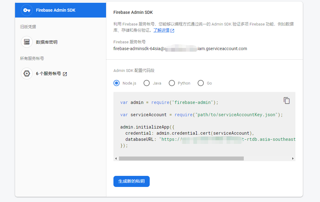Click the 旧版凭据 section label
320x202 pixels.
pos(28,27)
